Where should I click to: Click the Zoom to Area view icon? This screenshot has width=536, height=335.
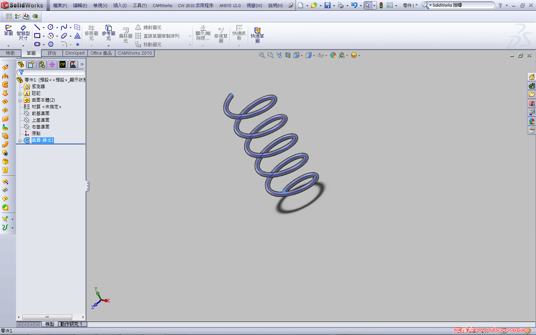[x=271, y=55]
